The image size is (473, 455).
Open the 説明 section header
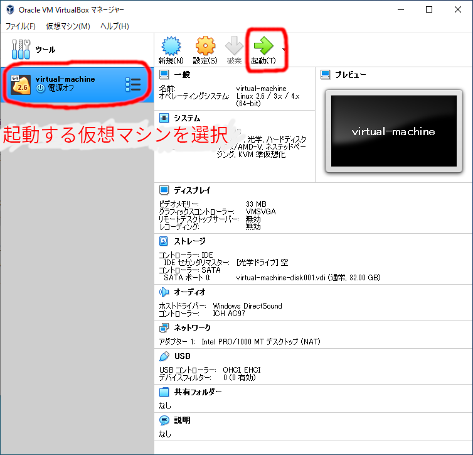[182, 420]
